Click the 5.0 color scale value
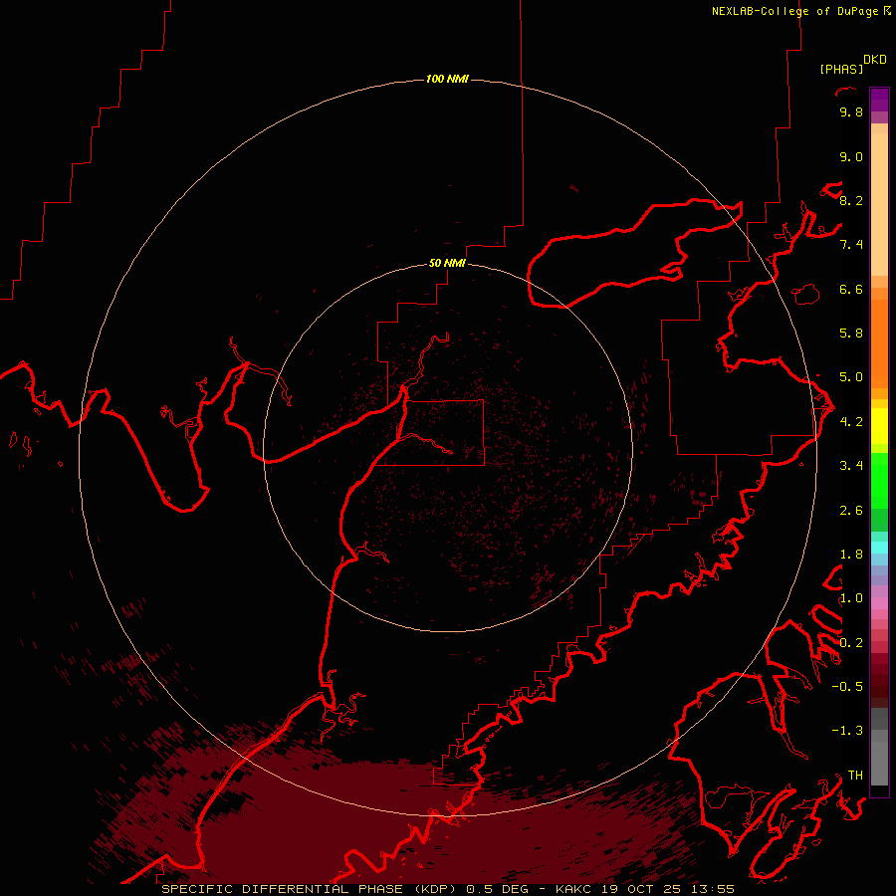The width and height of the screenshot is (896, 896). coord(851,377)
